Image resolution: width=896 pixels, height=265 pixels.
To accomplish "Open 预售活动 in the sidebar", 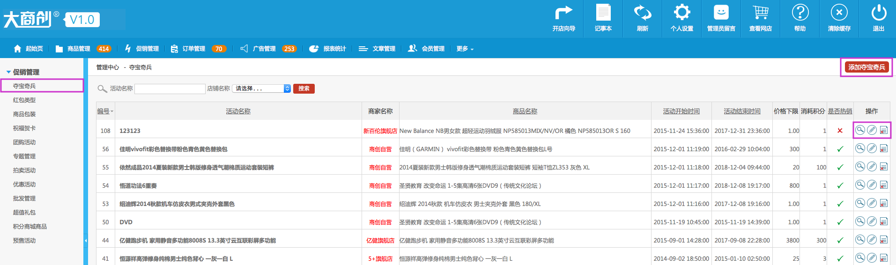I will coord(24,241).
